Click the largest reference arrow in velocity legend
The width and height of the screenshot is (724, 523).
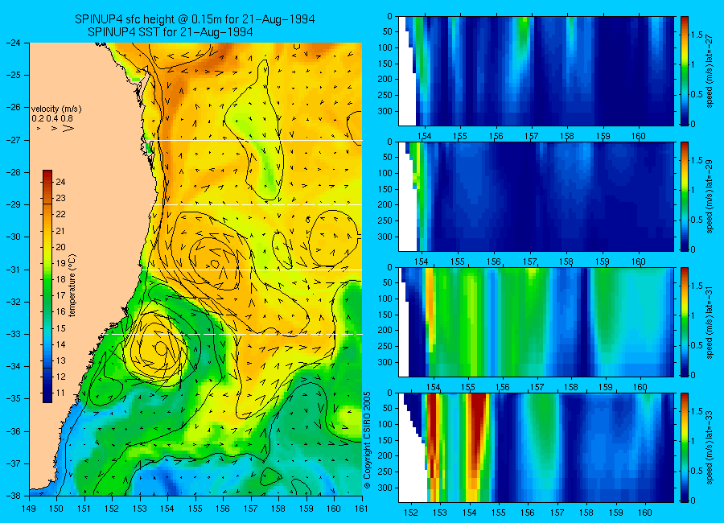[x=68, y=129]
